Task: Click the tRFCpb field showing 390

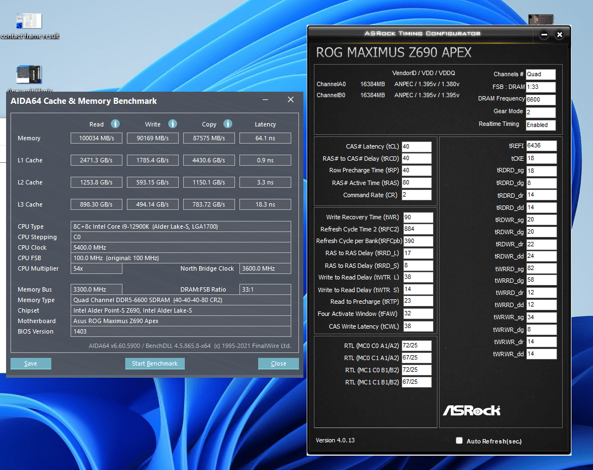Action: click(418, 241)
